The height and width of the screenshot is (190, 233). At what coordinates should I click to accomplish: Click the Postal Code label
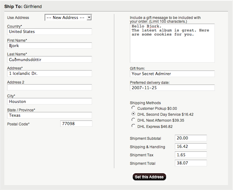(x=18, y=124)
